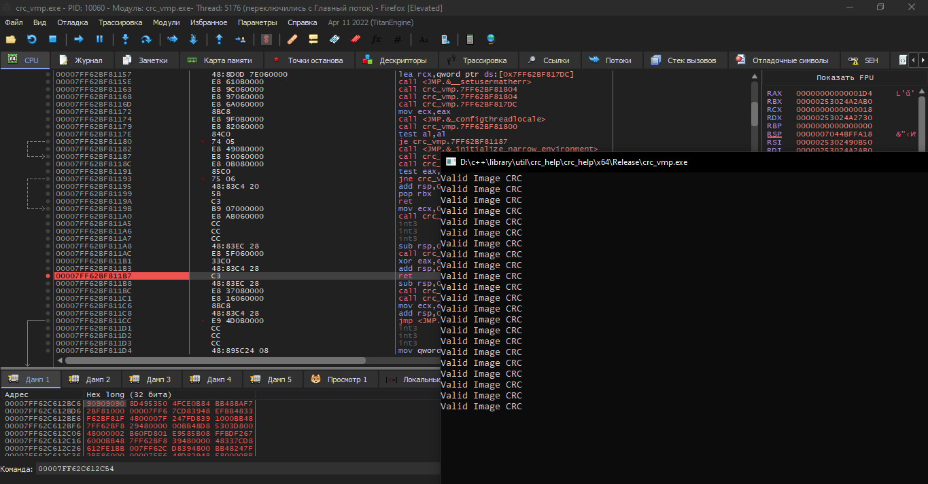Show the labels list
Screen dimensions: 928x484
(x=334, y=39)
